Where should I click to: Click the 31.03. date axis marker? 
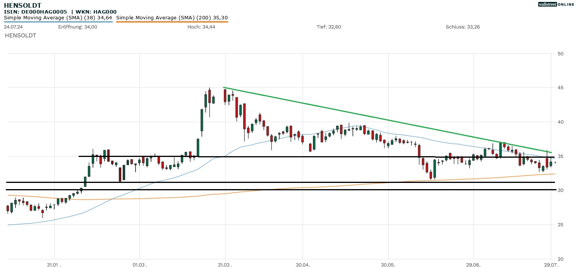[x=225, y=264]
